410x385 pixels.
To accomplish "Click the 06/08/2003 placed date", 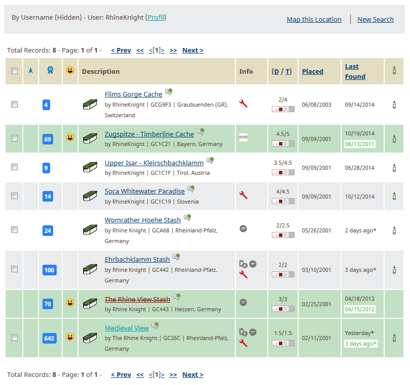I will pyautogui.click(x=316, y=105).
